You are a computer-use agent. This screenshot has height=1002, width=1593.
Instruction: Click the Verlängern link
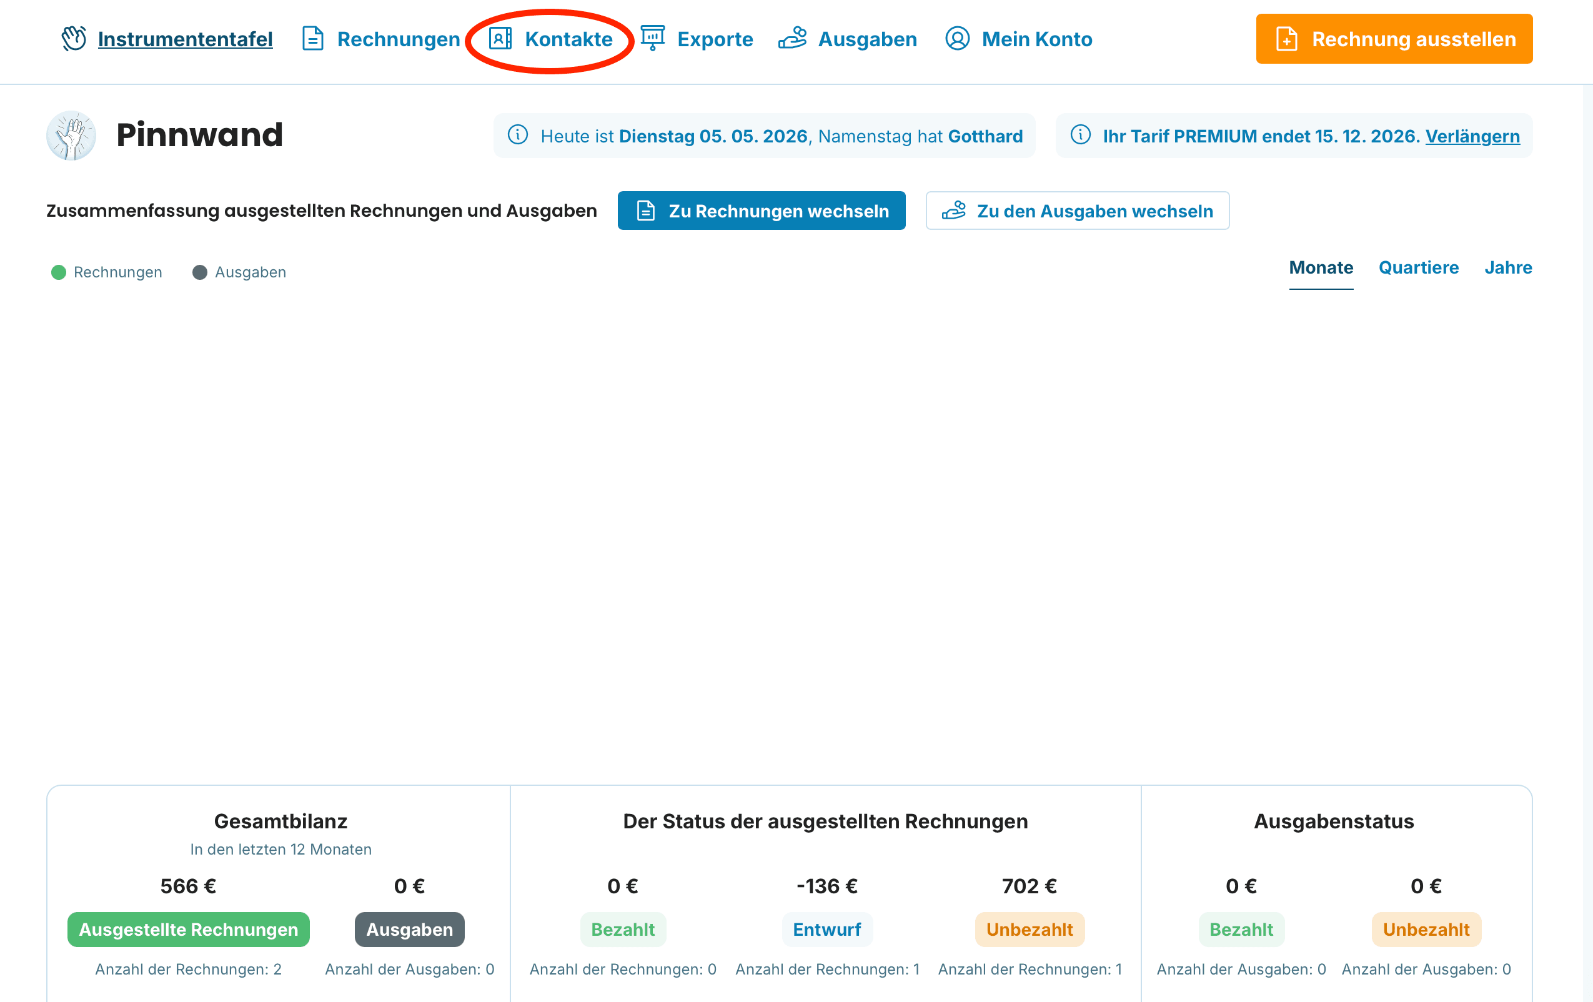pos(1472,136)
